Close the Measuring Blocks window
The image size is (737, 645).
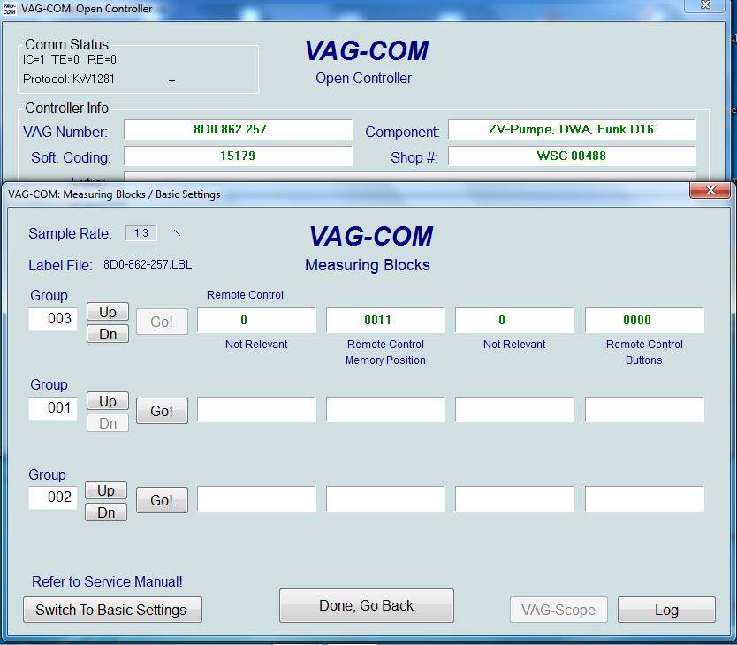(x=710, y=190)
